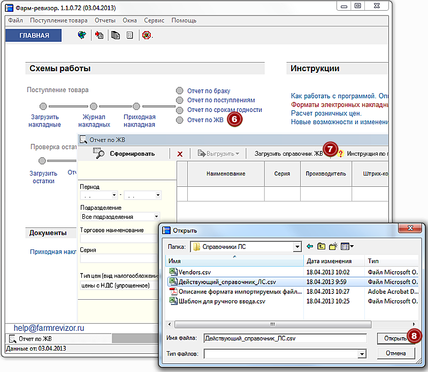Open the Поступление товара menu
The image size is (428, 372).
coord(59,20)
